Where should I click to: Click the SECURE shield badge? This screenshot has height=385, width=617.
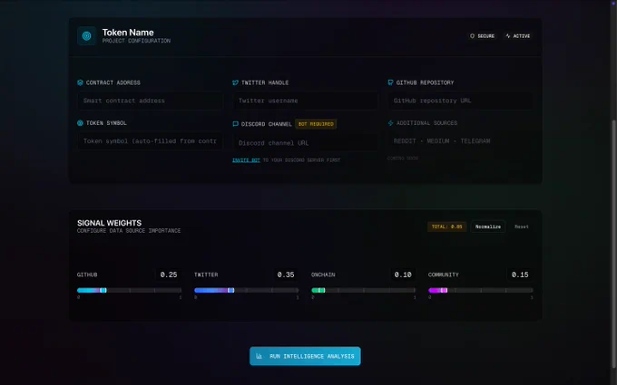[x=482, y=35]
